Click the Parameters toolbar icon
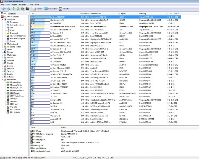The image size is (199, 159). pos(46,9)
